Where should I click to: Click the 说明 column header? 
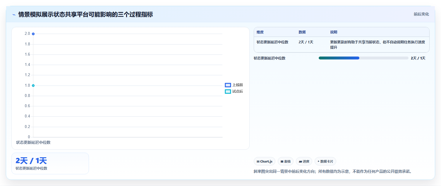[x=334, y=32]
